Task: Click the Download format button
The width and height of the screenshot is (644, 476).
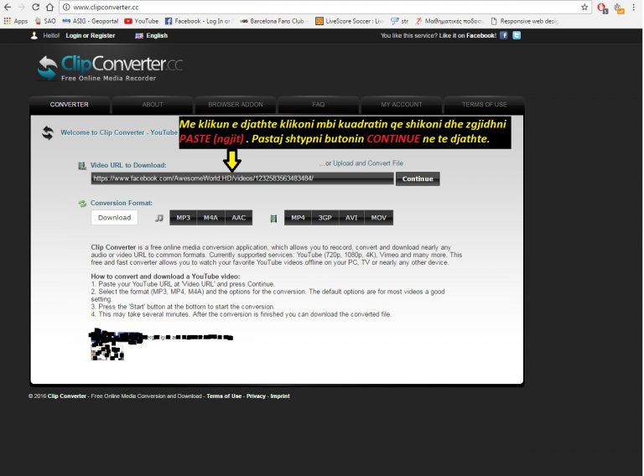Action: 115,218
